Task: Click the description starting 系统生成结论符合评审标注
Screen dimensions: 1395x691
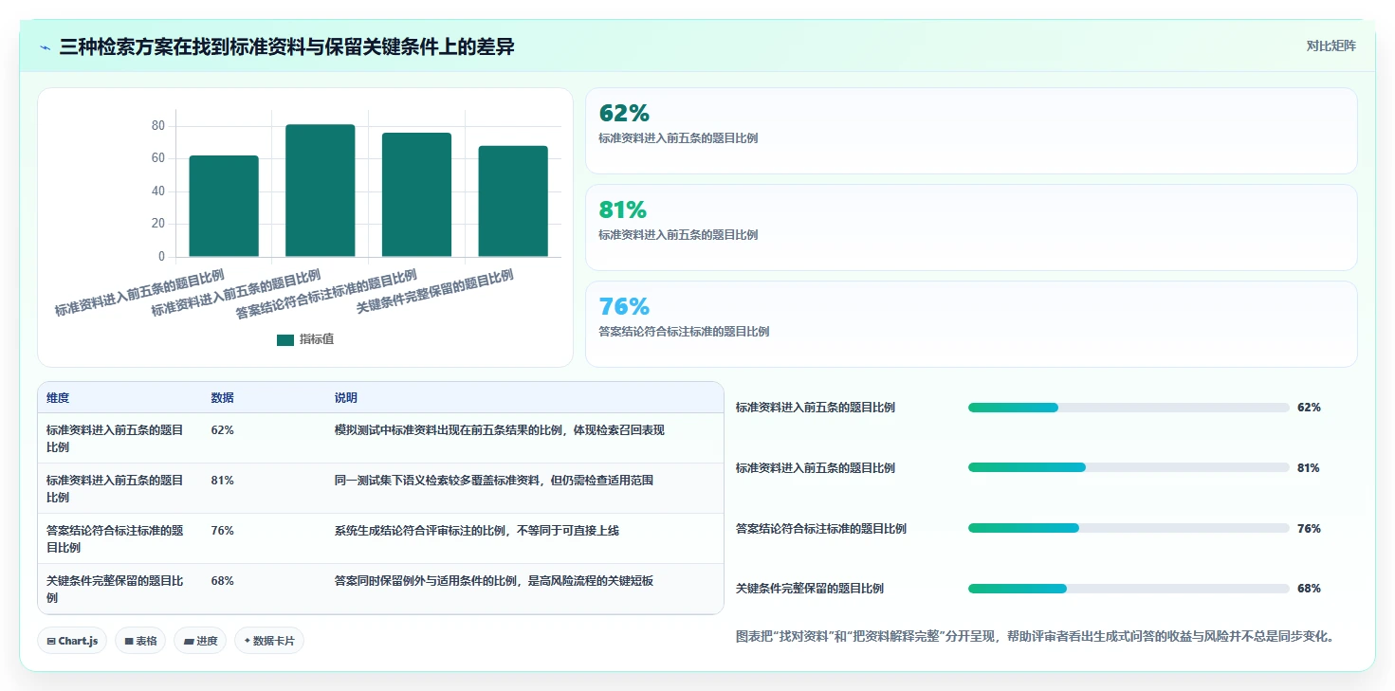Action: 477,531
